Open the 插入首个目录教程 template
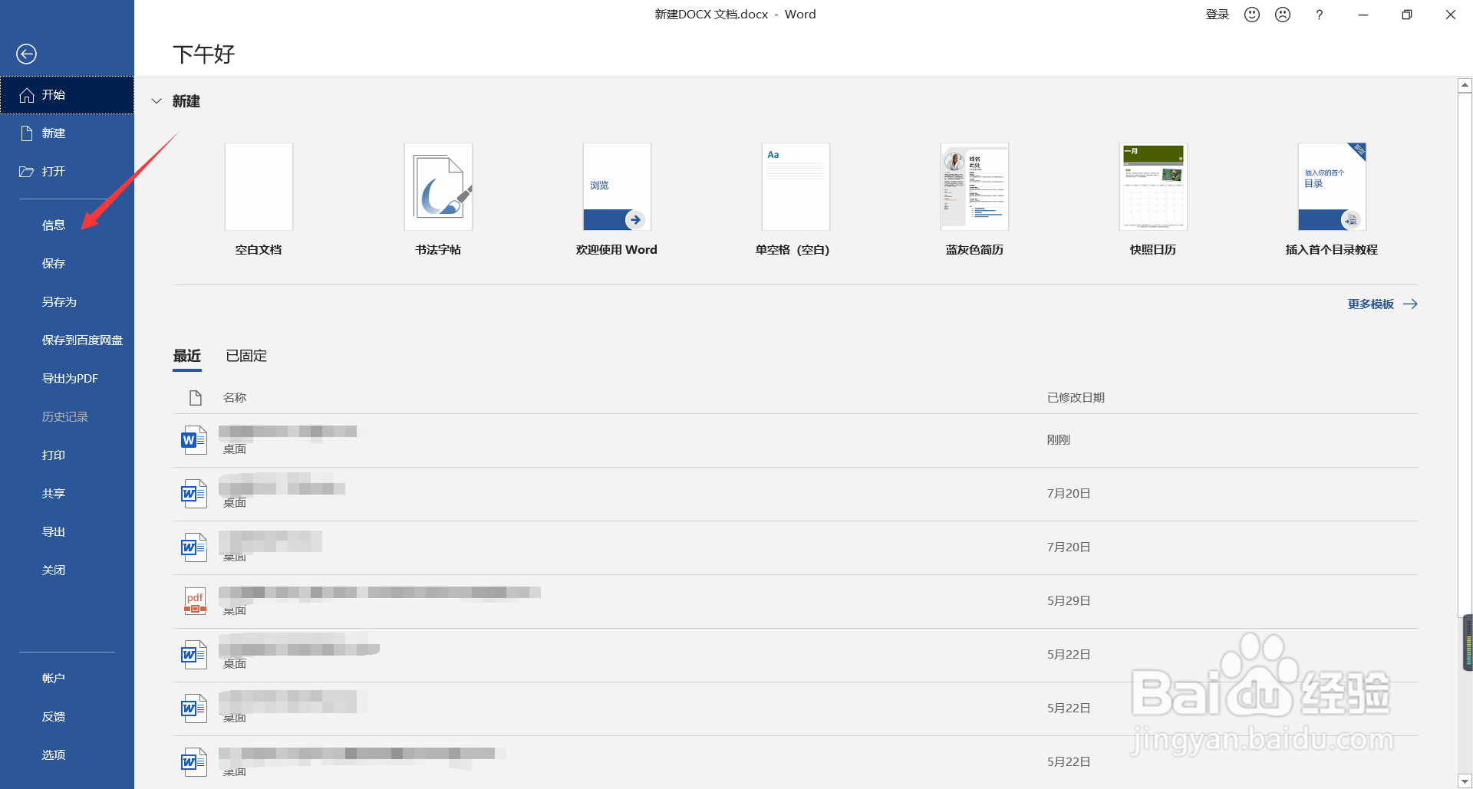The width and height of the screenshot is (1473, 789). point(1332,199)
